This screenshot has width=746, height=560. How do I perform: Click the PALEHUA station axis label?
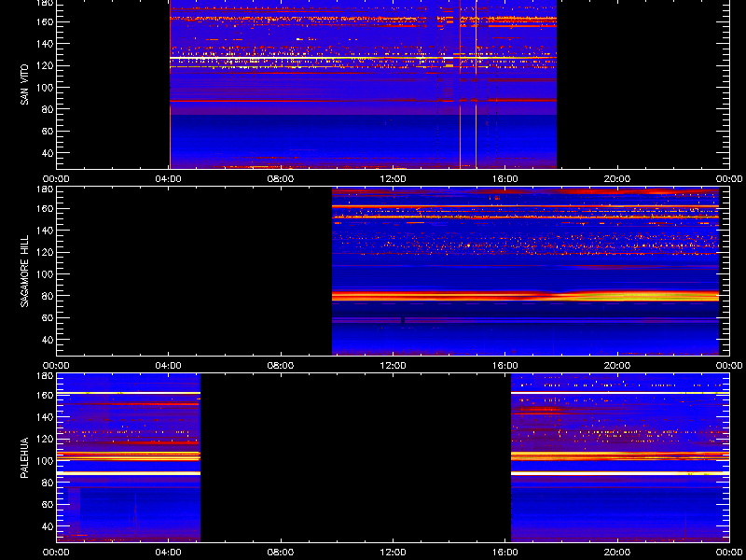[24, 457]
